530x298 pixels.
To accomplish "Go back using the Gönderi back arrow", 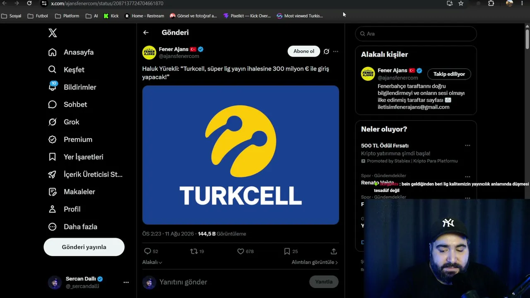I will pos(146,32).
